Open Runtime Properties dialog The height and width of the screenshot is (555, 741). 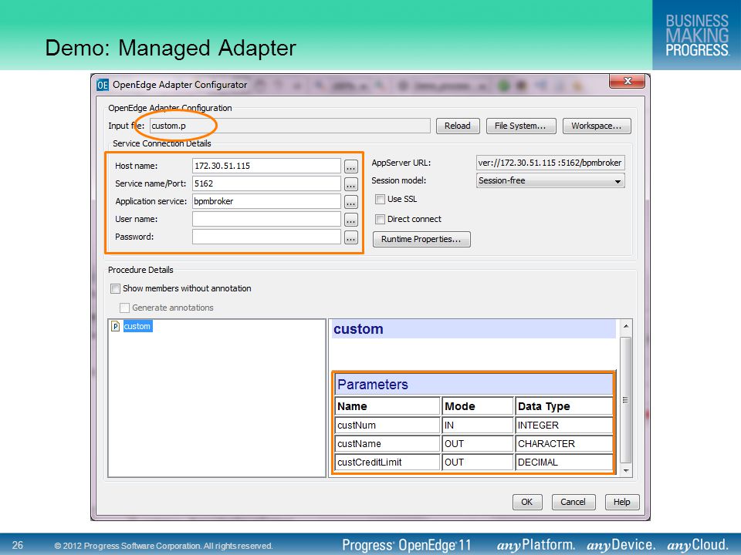(421, 239)
